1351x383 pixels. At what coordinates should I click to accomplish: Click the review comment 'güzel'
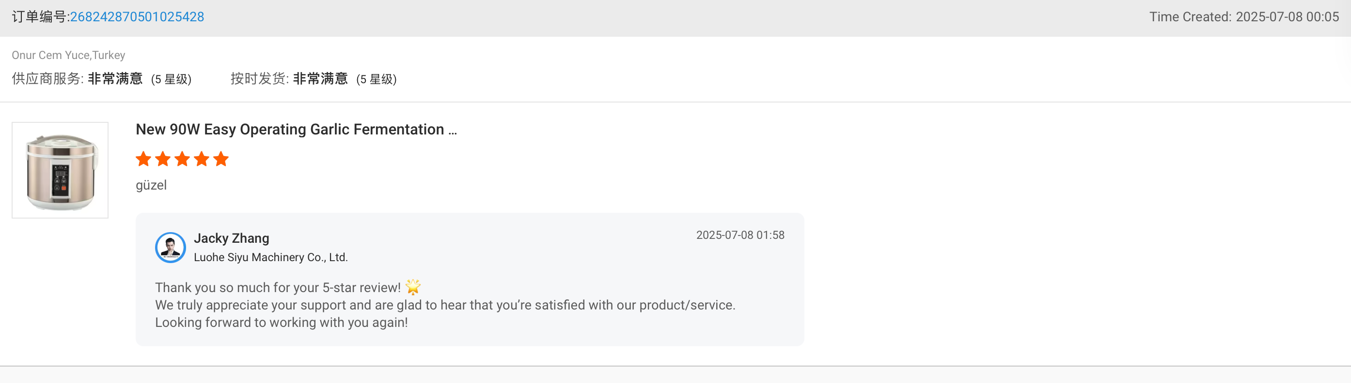[x=151, y=185]
